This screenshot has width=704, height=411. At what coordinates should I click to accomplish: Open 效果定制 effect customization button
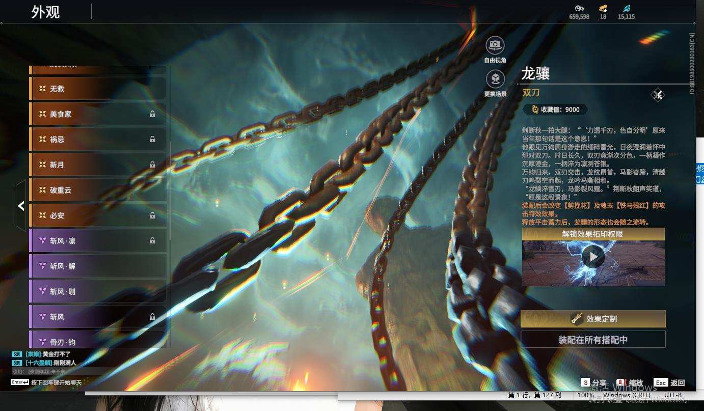(593, 319)
